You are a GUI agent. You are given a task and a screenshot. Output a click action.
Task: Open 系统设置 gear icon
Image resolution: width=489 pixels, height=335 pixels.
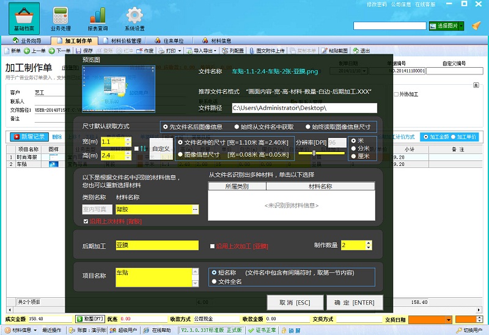click(x=134, y=18)
